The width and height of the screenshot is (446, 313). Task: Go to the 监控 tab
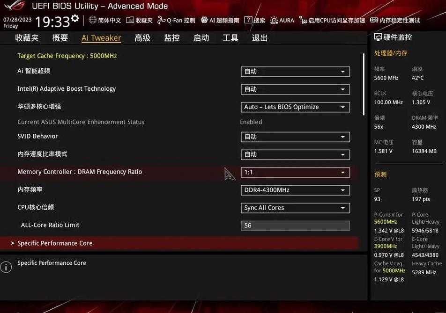pos(172,38)
